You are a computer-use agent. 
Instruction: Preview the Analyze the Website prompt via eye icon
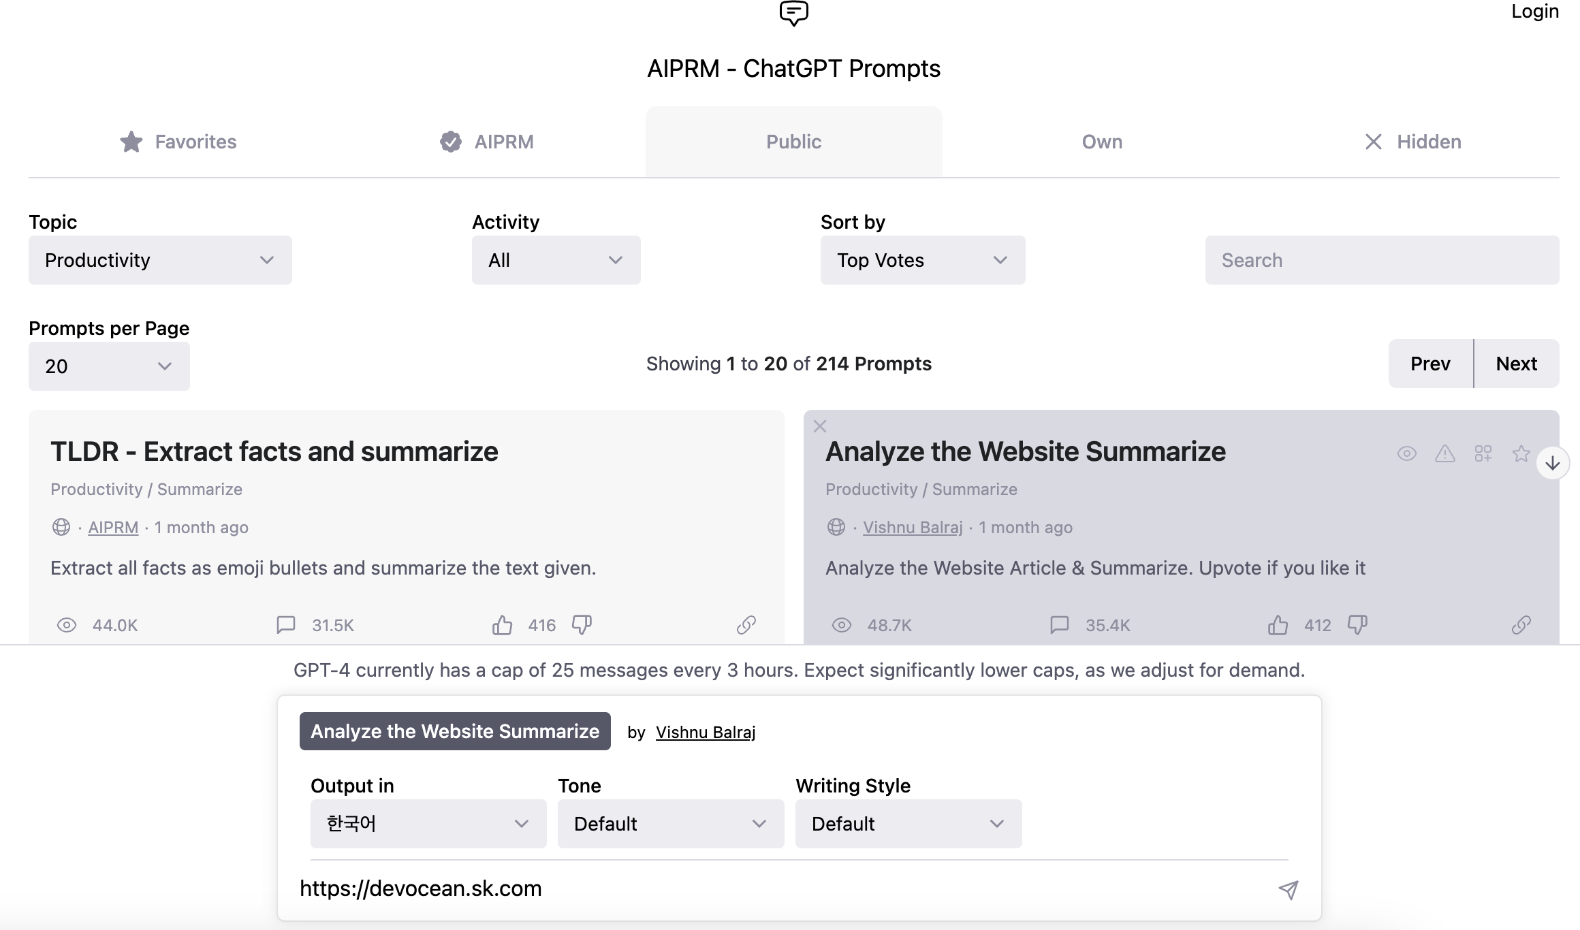[x=1407, y=453]
